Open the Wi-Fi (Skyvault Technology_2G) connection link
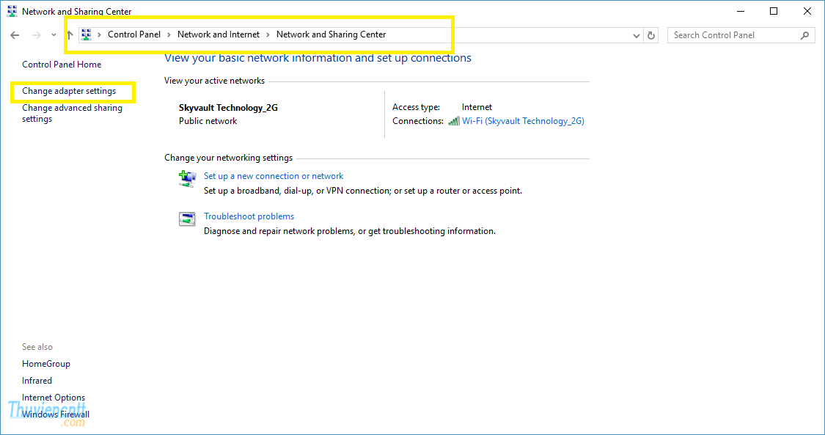This screenshot has width=825, height=435. (523, 121)
